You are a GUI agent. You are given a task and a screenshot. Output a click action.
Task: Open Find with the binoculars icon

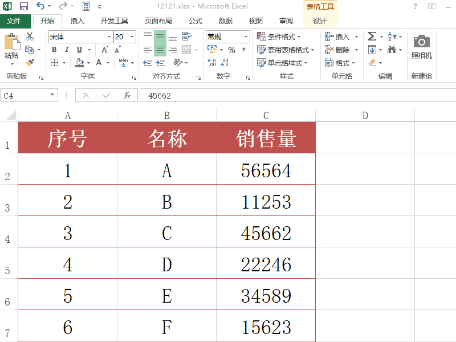[x=392, y=50]
